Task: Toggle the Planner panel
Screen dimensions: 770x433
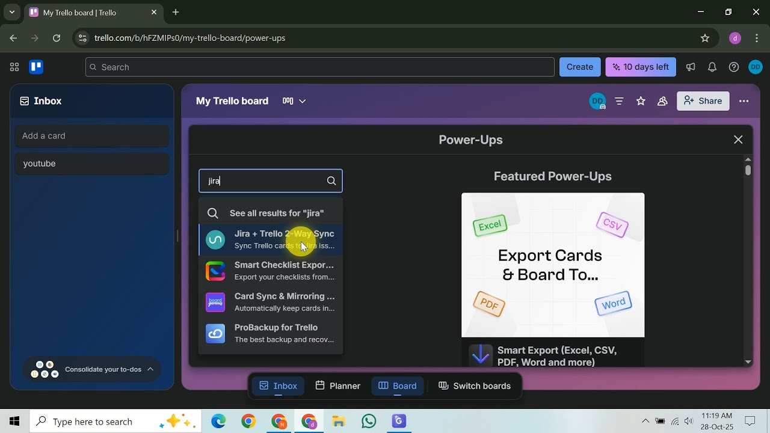Action: [338, 386]
